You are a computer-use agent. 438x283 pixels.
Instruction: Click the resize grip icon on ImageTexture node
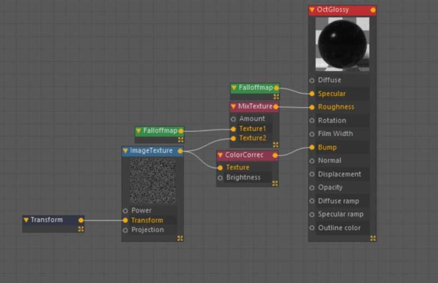point(180,238)
